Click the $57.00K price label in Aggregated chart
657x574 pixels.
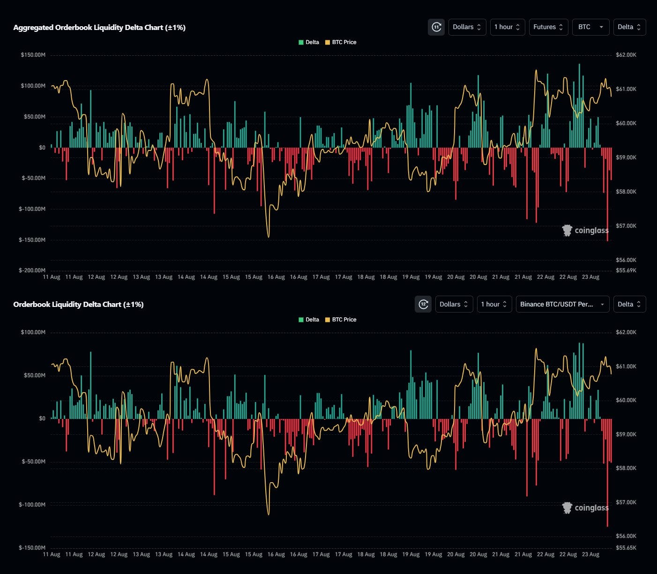pos(626,226)
